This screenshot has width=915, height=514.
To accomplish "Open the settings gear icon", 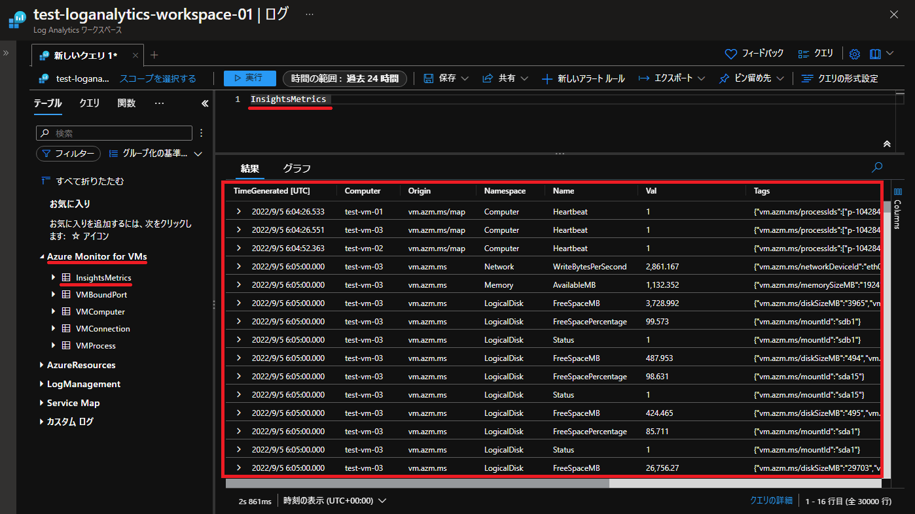I will (x=855, y=54).
